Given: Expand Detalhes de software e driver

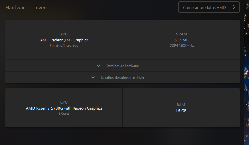Looking at the screenshot, I should [x=123, y=78].
